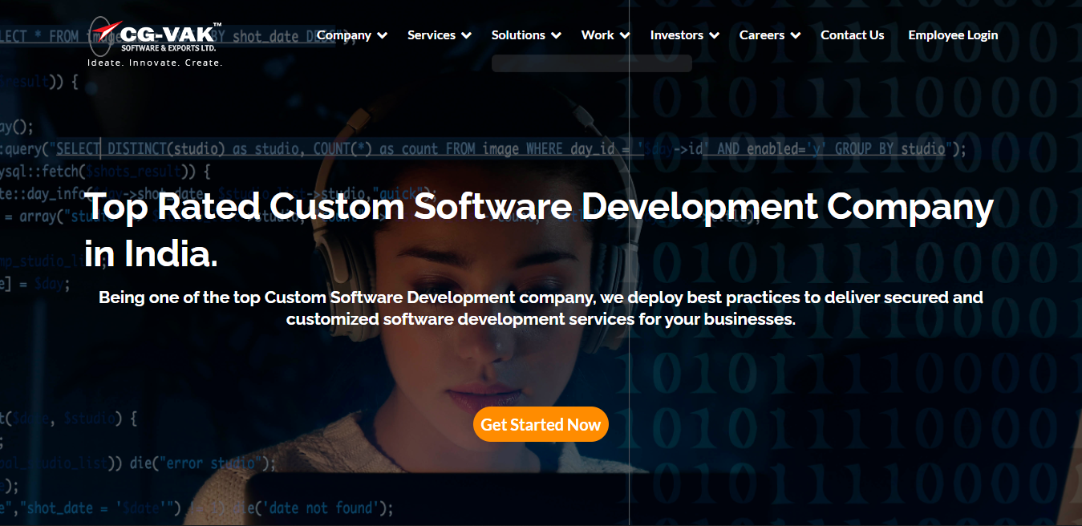Select the Solutions menu label
This screenshot has height=526, width=1082.
point(517,35)
